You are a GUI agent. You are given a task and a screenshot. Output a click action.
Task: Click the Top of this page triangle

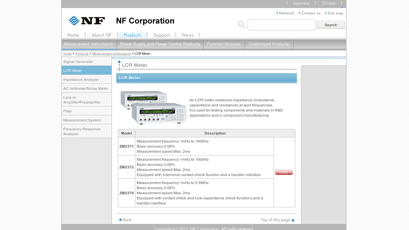click(x=293, y=220)
